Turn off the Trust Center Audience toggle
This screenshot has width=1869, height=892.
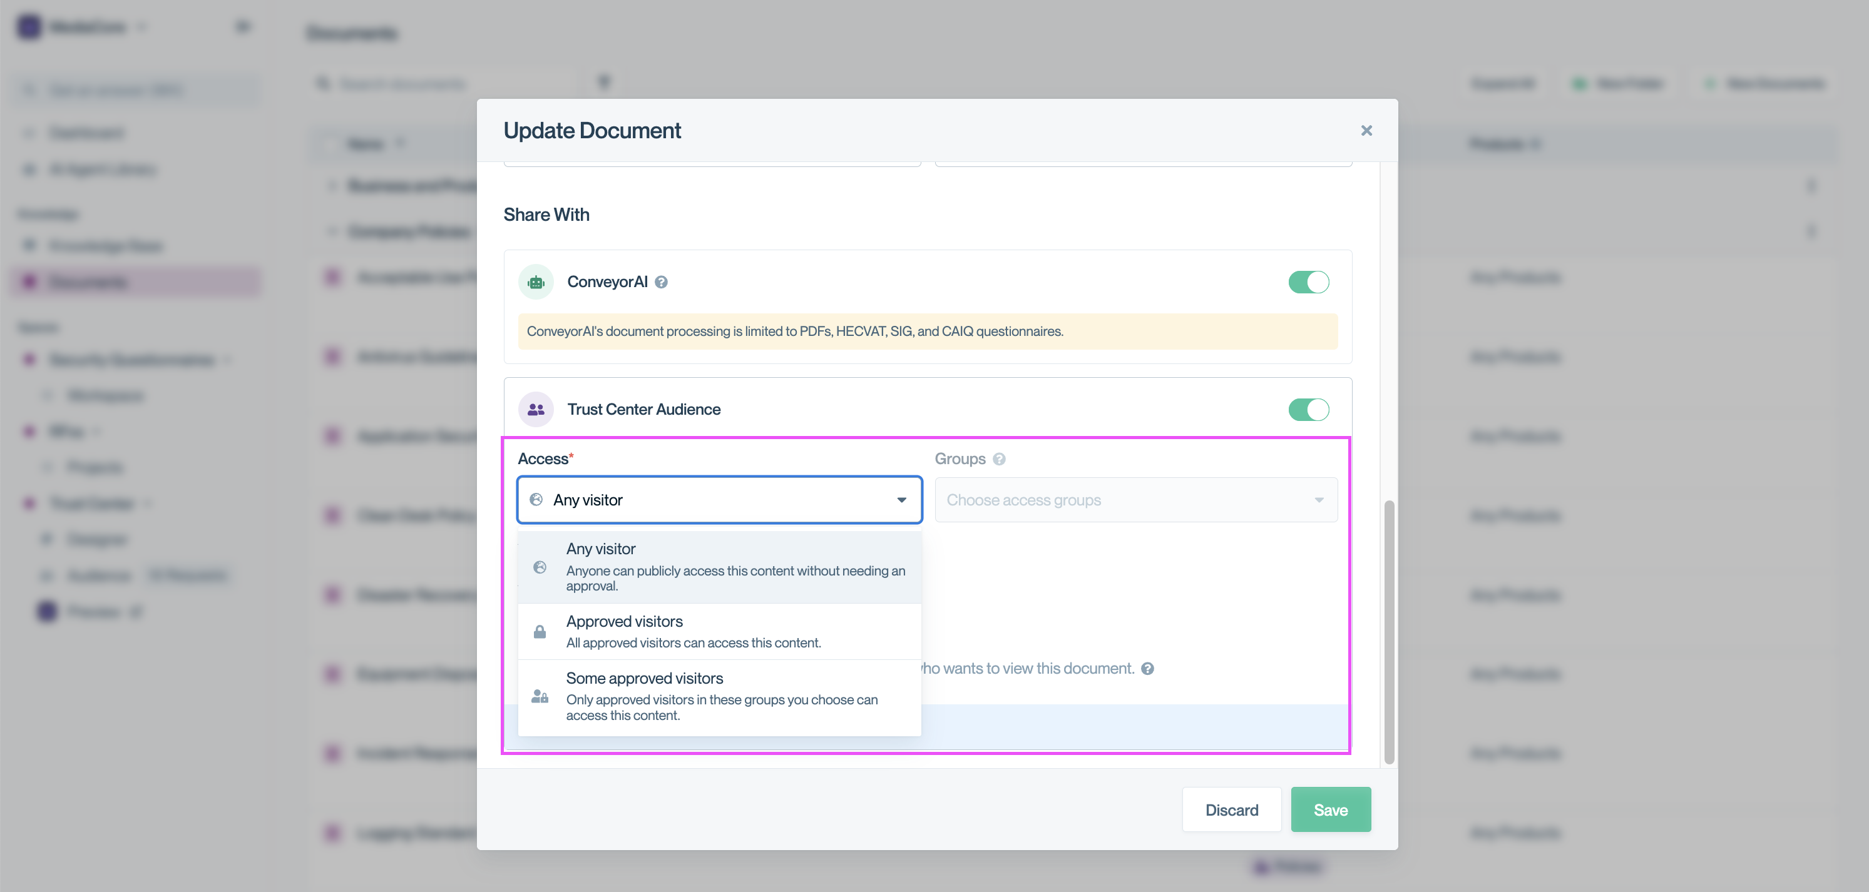click(x=1308, y=410)
